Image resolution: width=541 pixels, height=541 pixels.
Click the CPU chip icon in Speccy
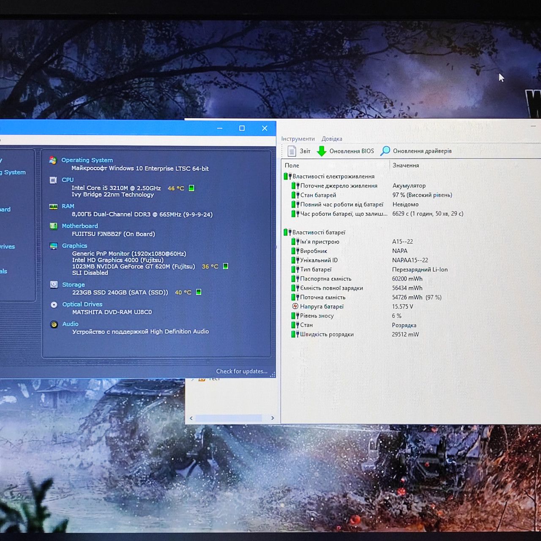point(53,180)
